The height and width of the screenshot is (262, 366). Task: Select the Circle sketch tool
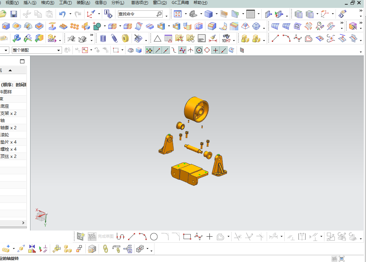click(x=154, y=237)
